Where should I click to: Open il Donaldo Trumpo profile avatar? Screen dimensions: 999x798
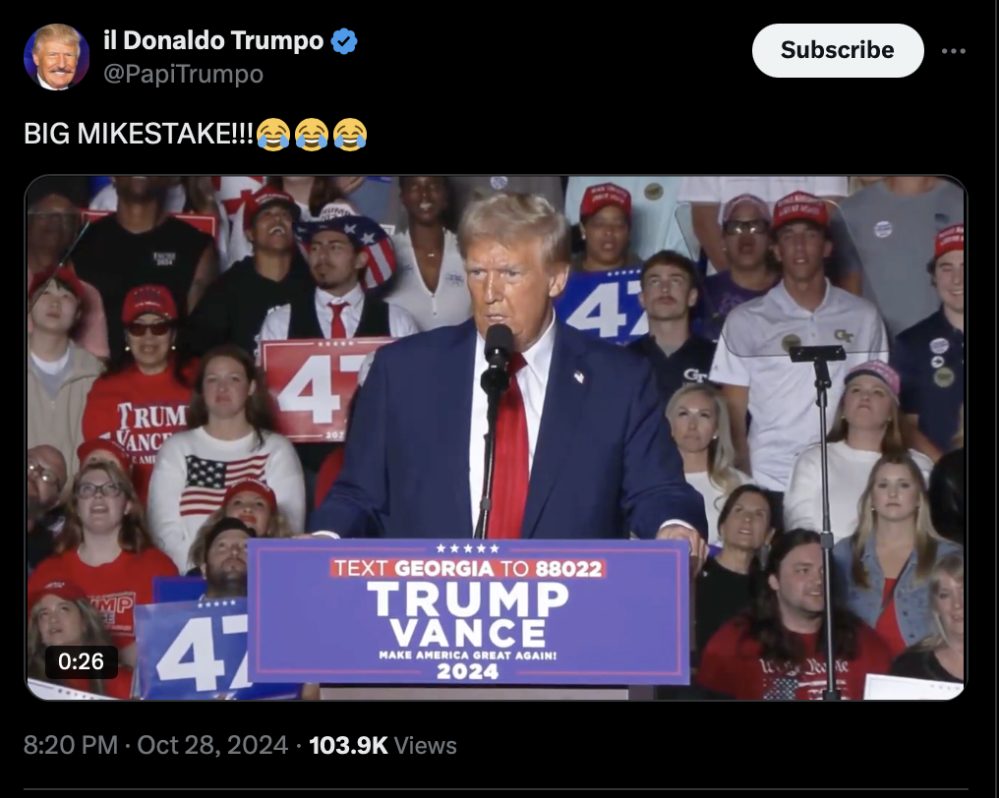tap(56, 57)
